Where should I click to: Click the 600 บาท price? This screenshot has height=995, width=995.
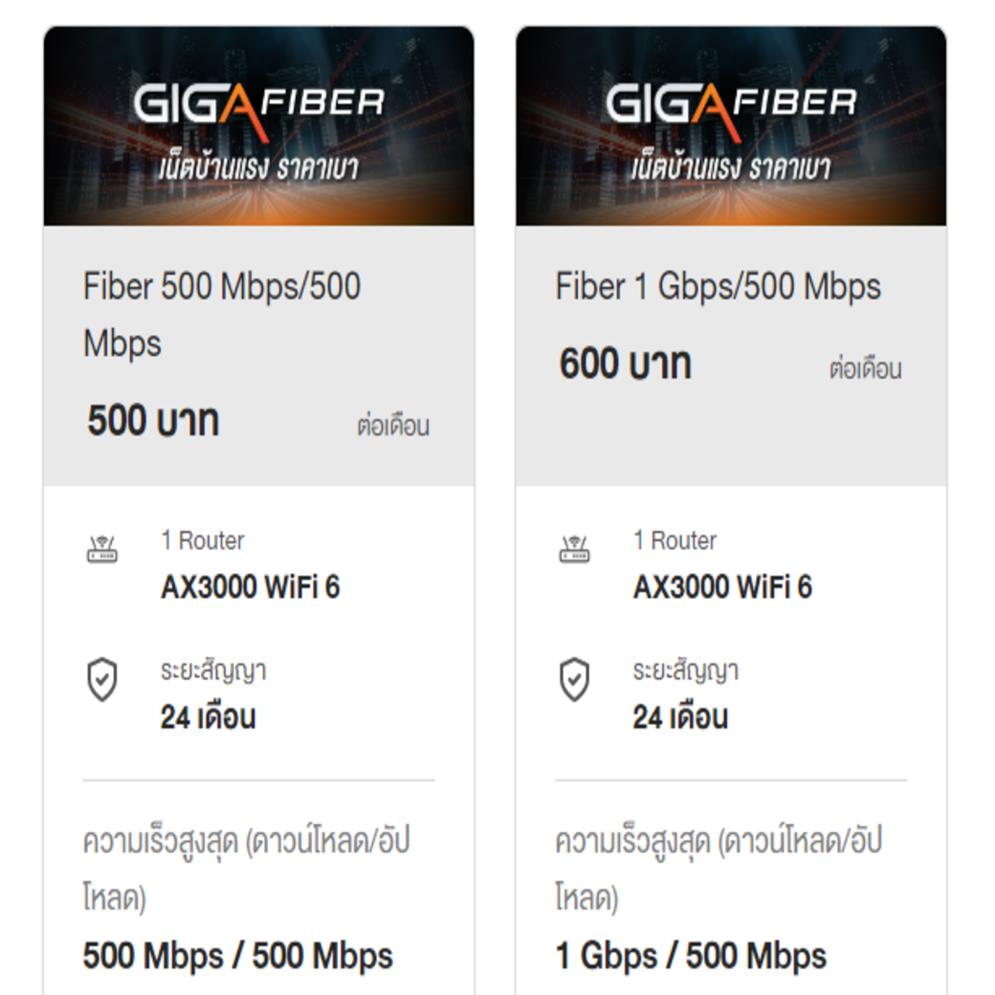click(x=625, y=365)
